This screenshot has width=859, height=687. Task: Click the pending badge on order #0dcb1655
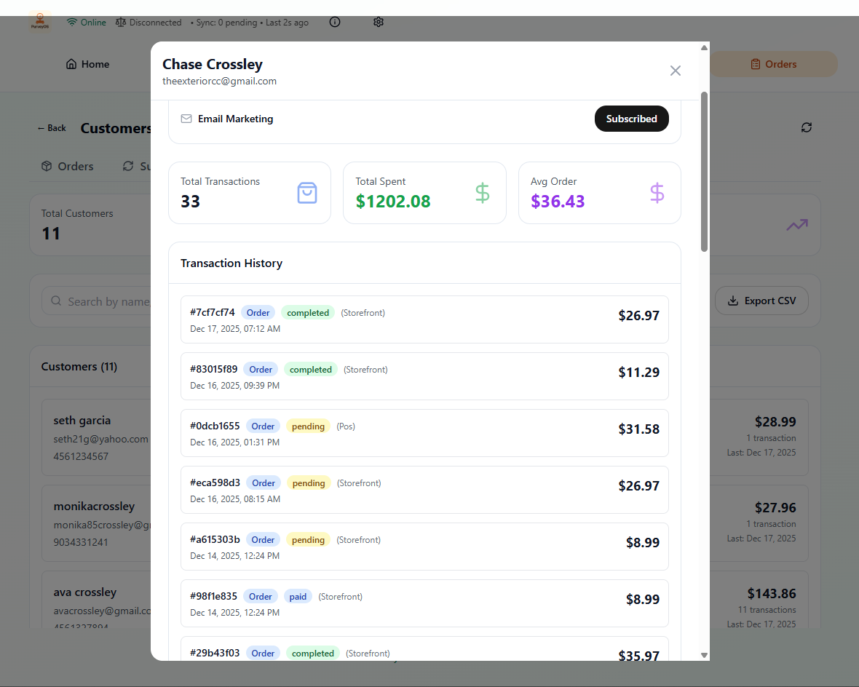[x=307, y=426]
